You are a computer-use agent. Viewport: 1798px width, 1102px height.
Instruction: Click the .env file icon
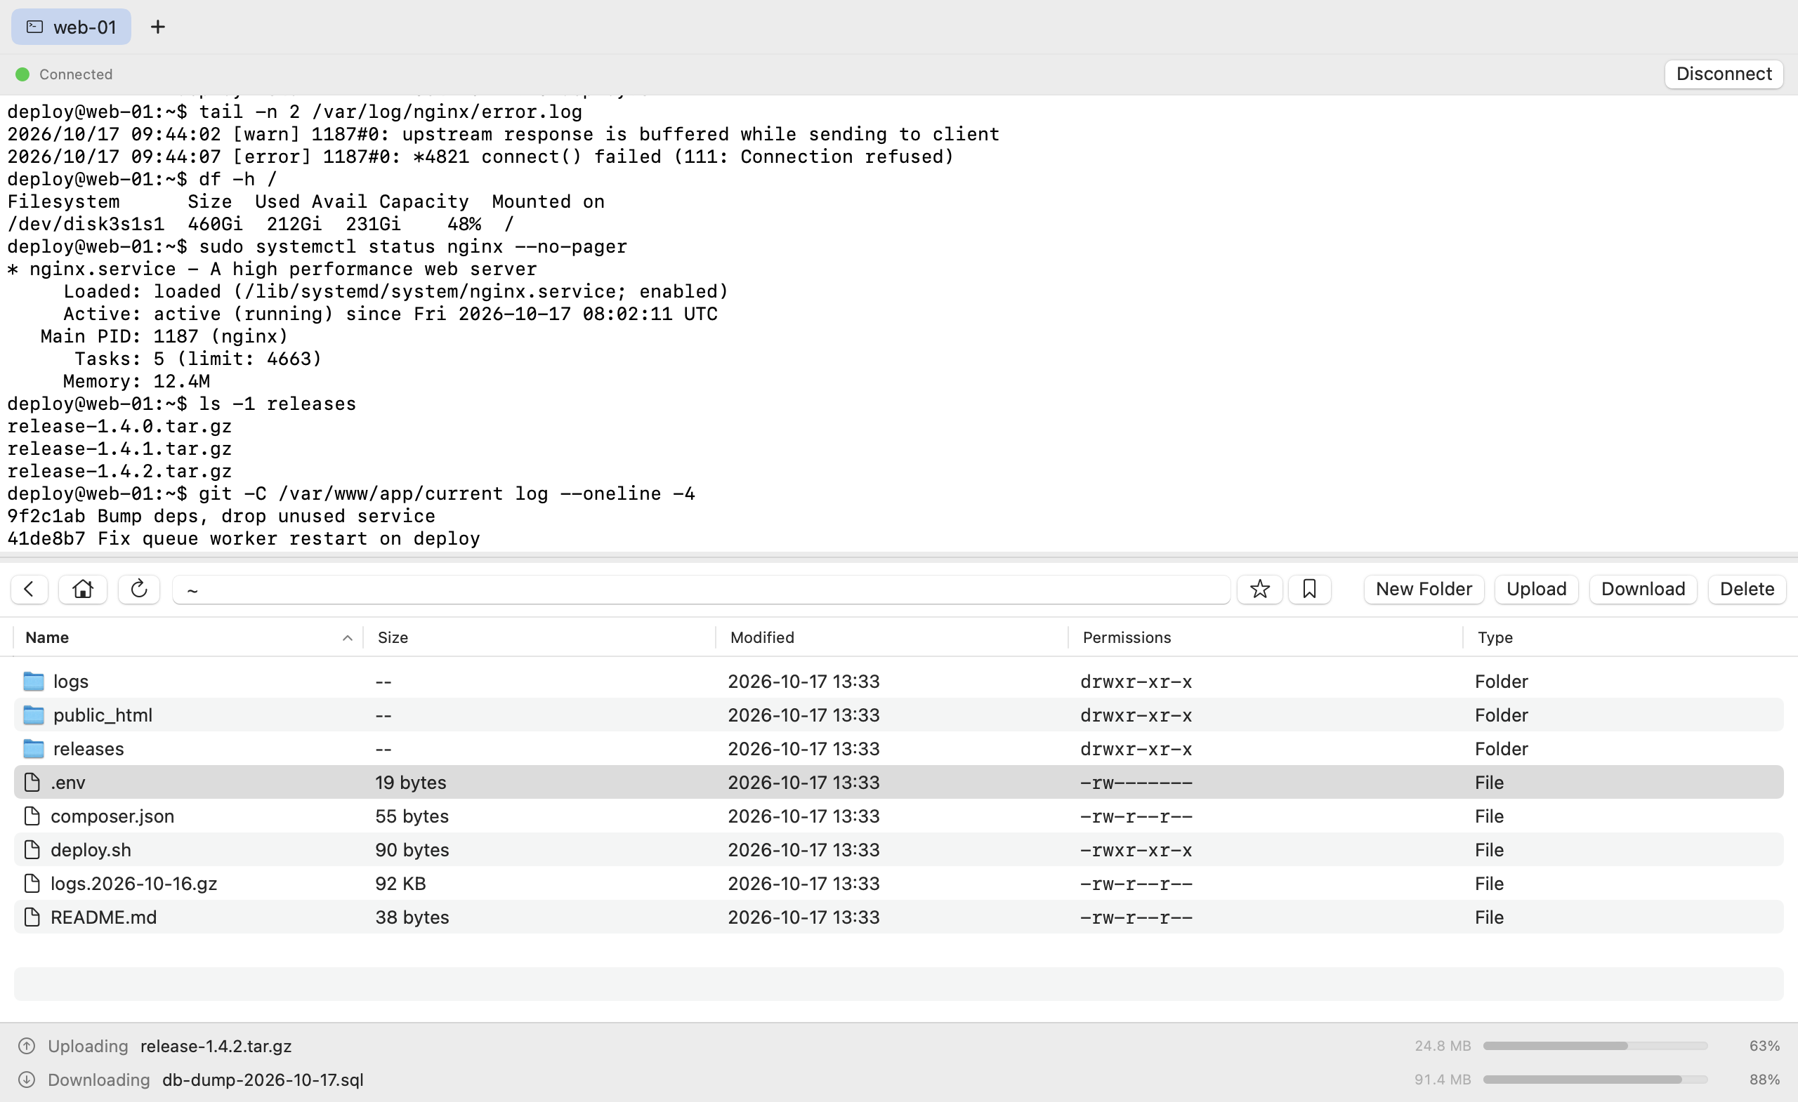tap(32, 782)
